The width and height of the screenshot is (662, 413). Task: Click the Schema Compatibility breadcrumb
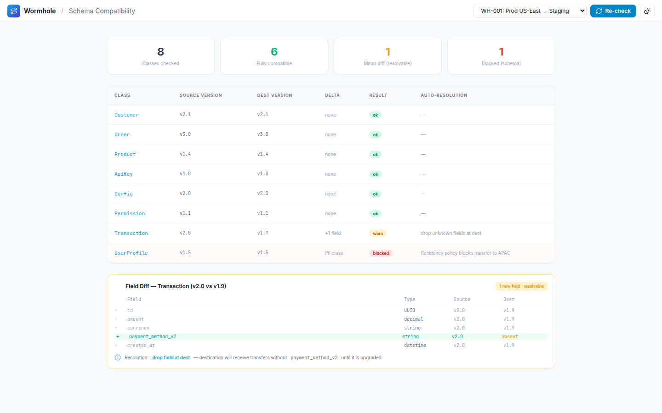(102, 11)
